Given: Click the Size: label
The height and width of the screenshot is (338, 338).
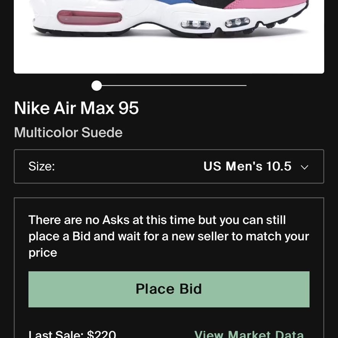Looking at the screenshot, I should tap(42, 166).
